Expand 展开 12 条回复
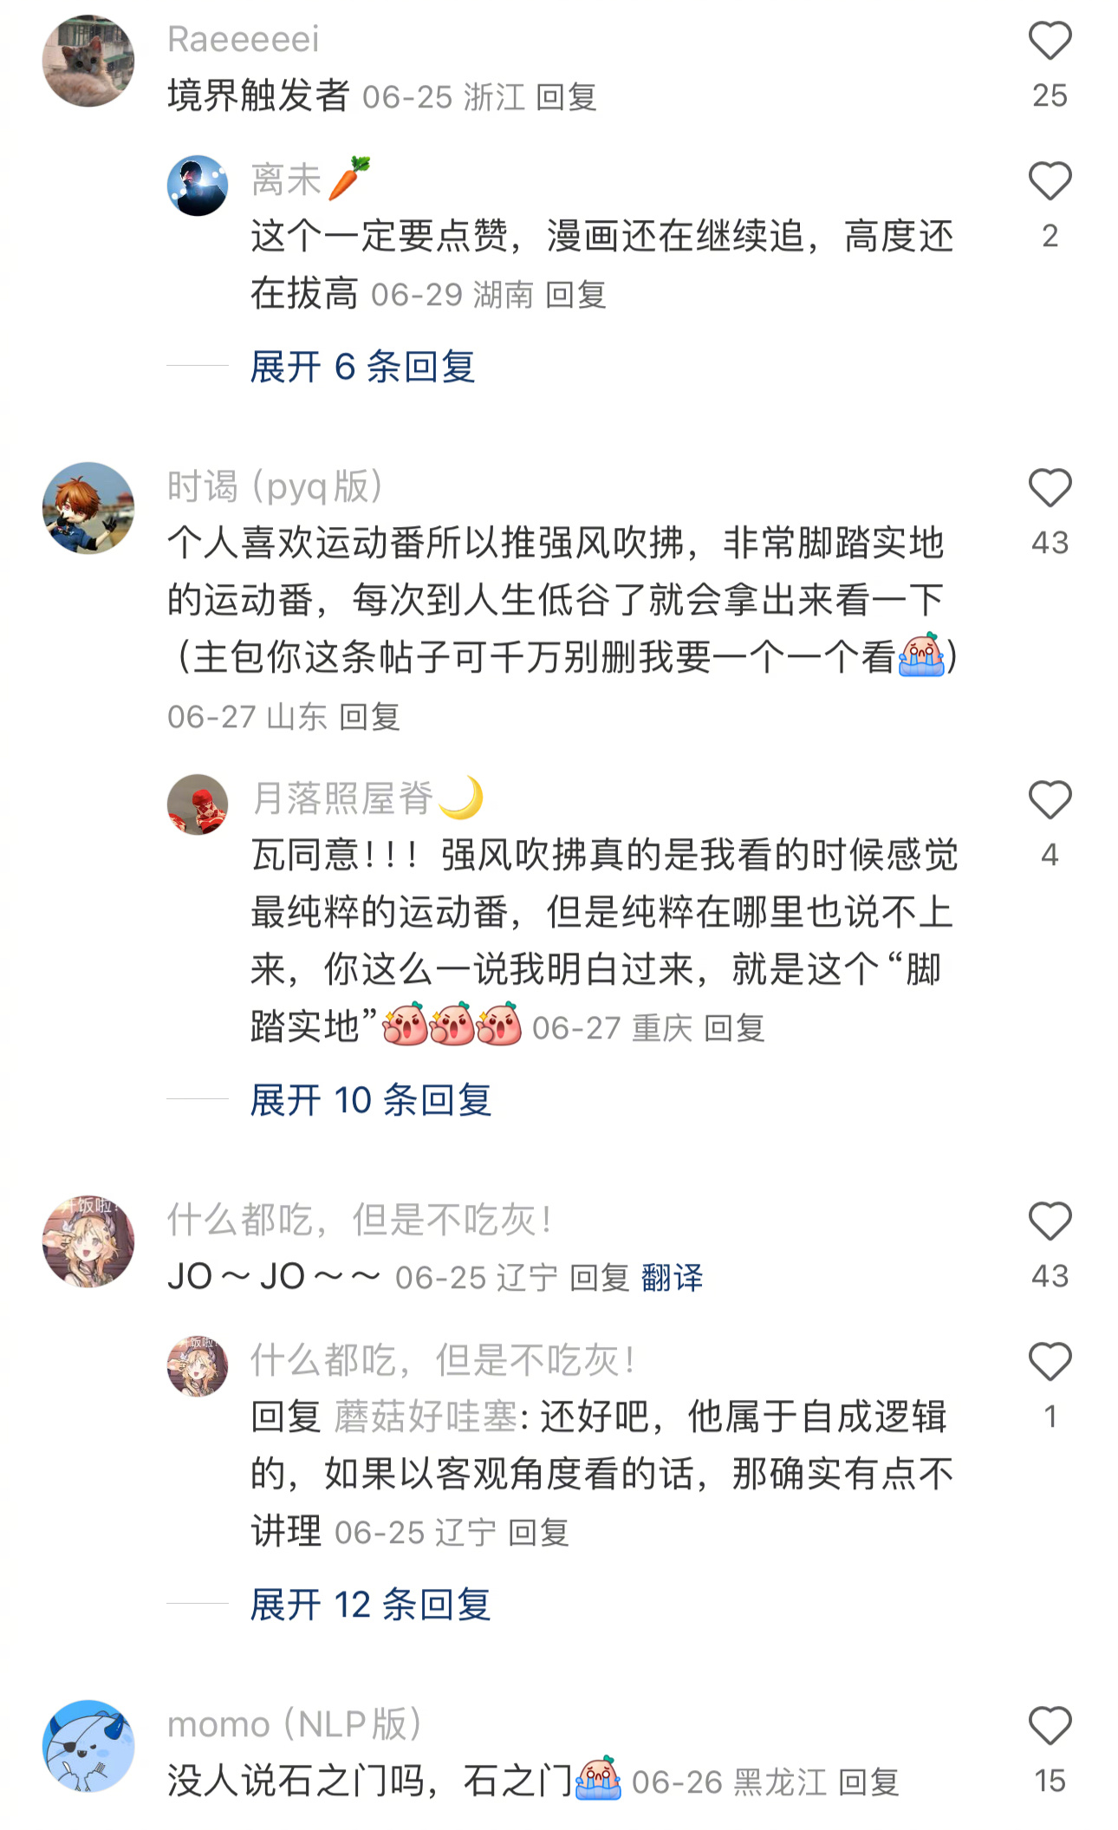This screenshot has width=1118, height=1830. pyautogui.click(x=371, y=1605)
